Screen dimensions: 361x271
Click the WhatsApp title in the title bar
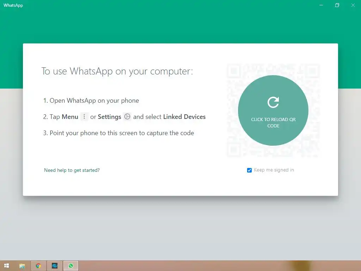coord(13,5)
